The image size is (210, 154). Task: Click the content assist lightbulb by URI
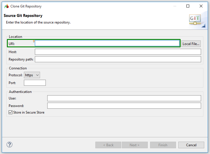click(x=34, y=41)
